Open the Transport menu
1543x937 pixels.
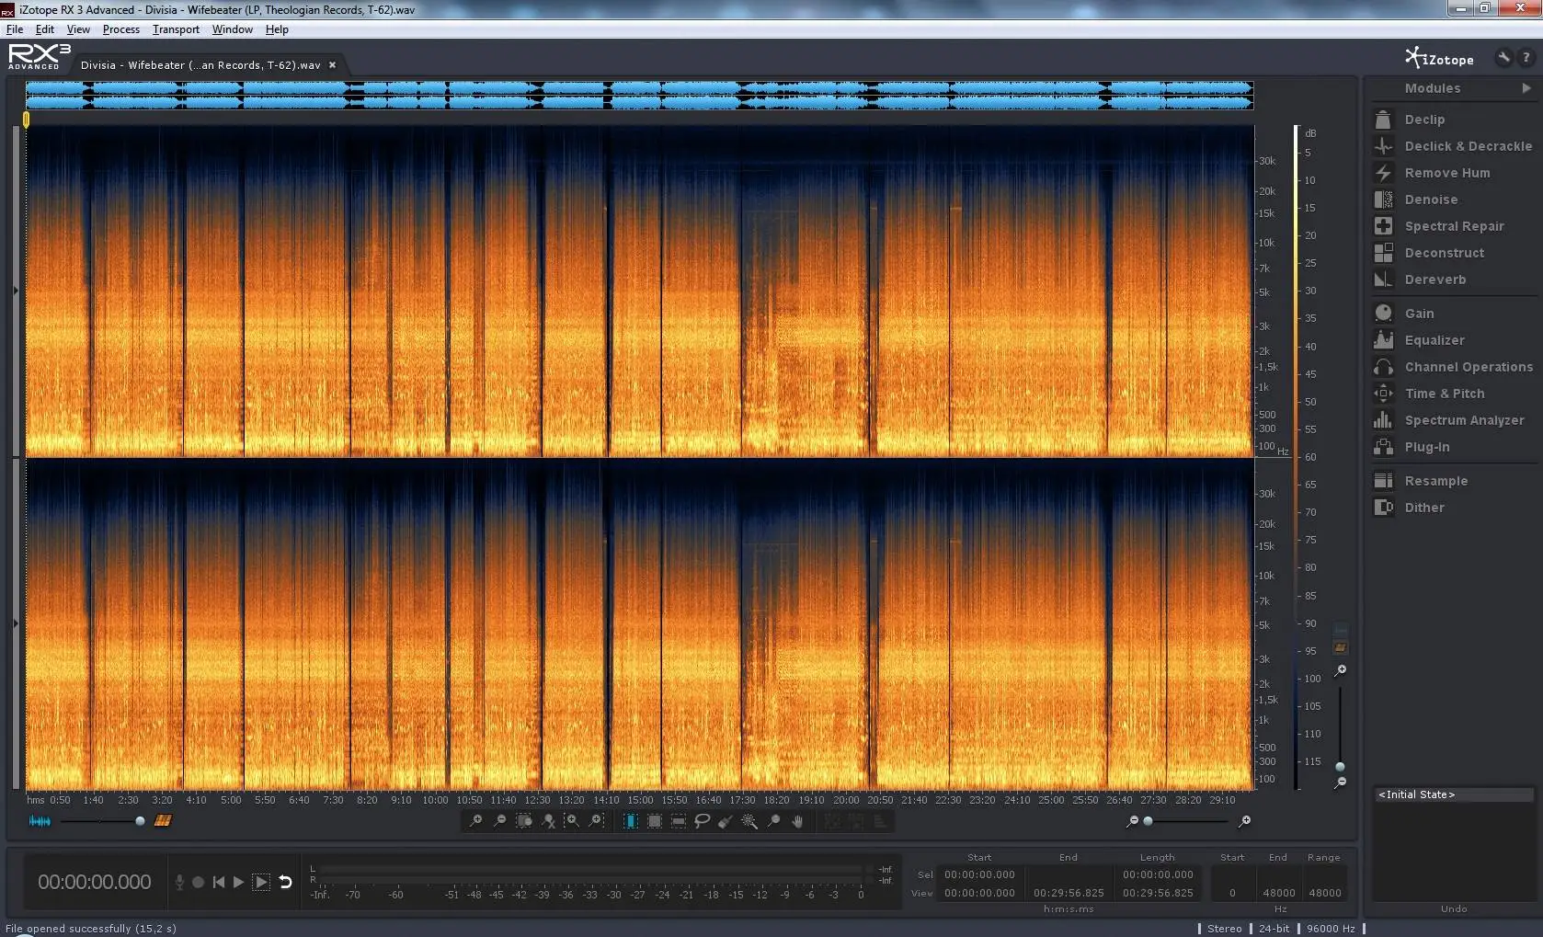click(176, 29)
